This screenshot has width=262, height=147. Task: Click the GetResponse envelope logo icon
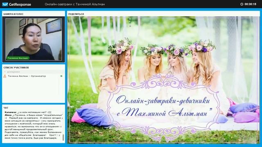pos(5,4)
